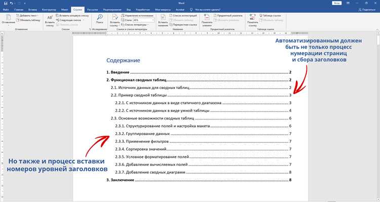Switch to the Разработчик tab

click(142, 10)
